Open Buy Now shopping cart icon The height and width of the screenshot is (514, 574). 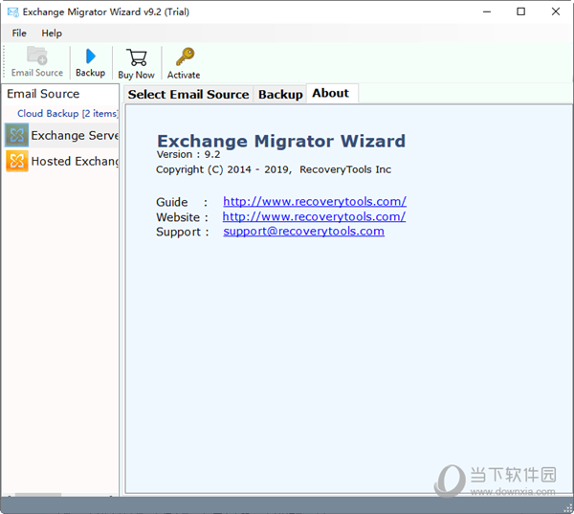click(136, 57)
